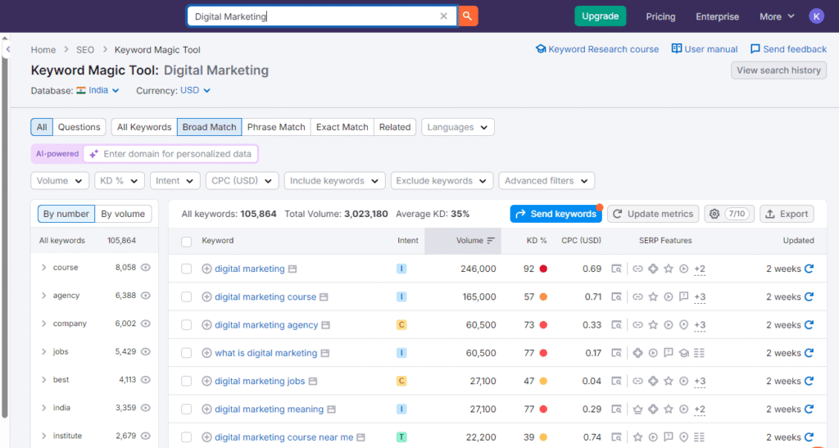Select the Exact Match tab
This screenshot has width=839, height=448.
pyautogui.click(x=342, y=127)
